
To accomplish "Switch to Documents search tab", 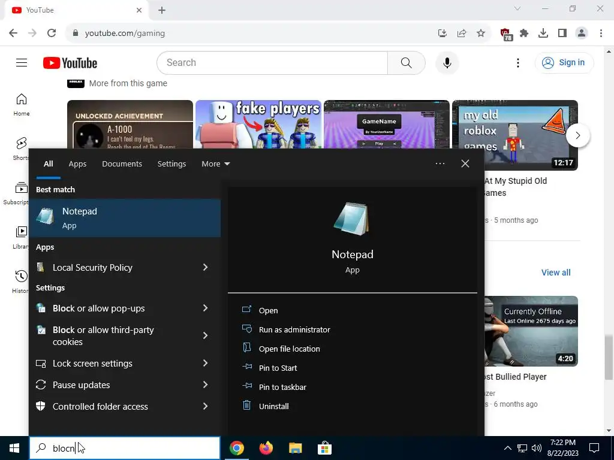I will [x=122, y=164].
